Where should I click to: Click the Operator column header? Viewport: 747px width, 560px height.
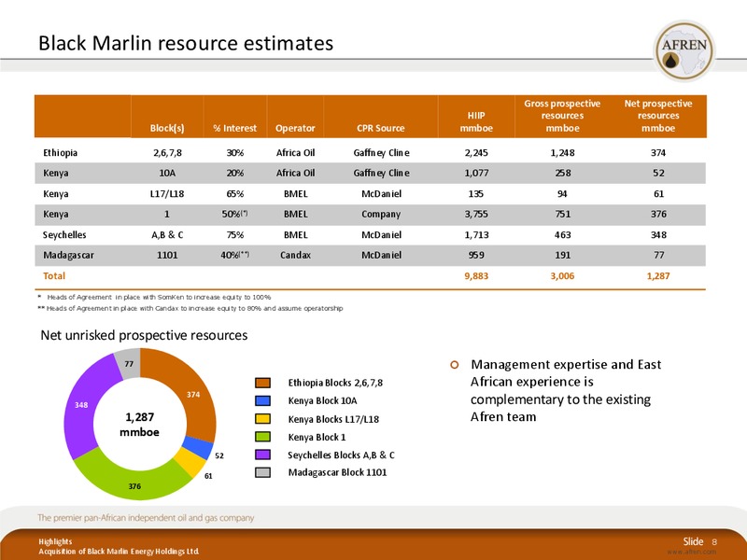tap(295, 128)
